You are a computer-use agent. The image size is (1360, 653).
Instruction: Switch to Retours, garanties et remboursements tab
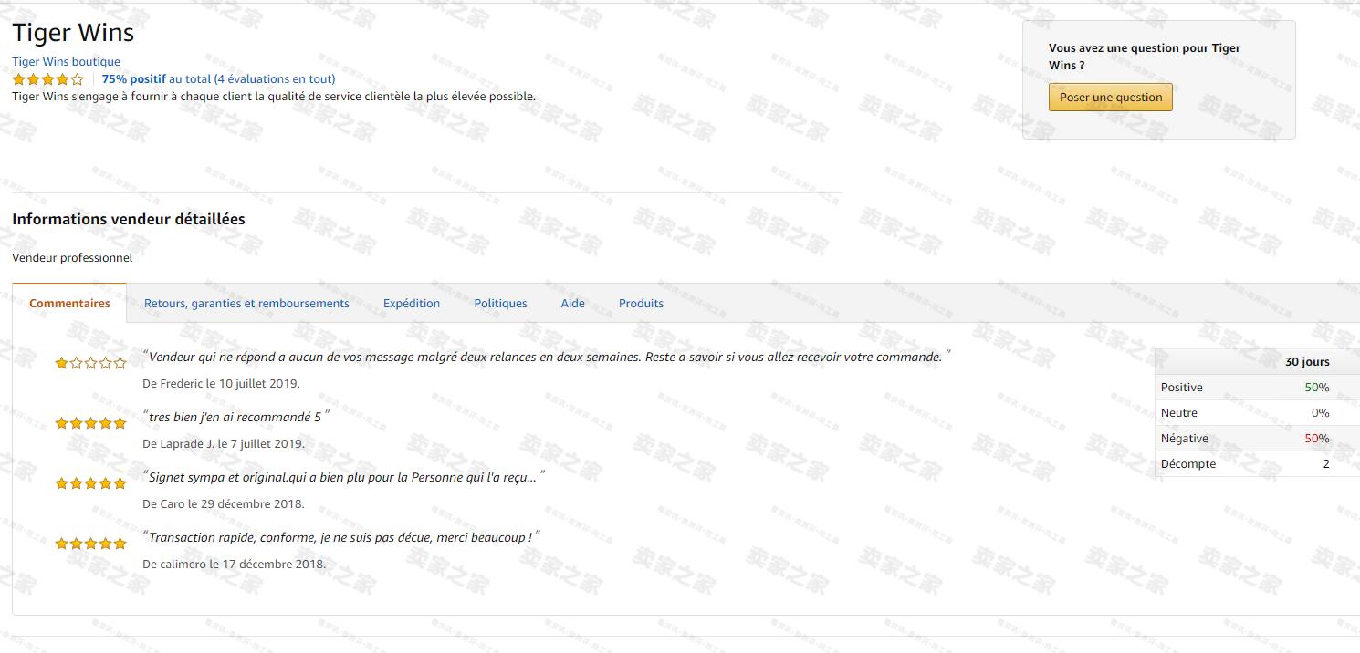(246, 304)
